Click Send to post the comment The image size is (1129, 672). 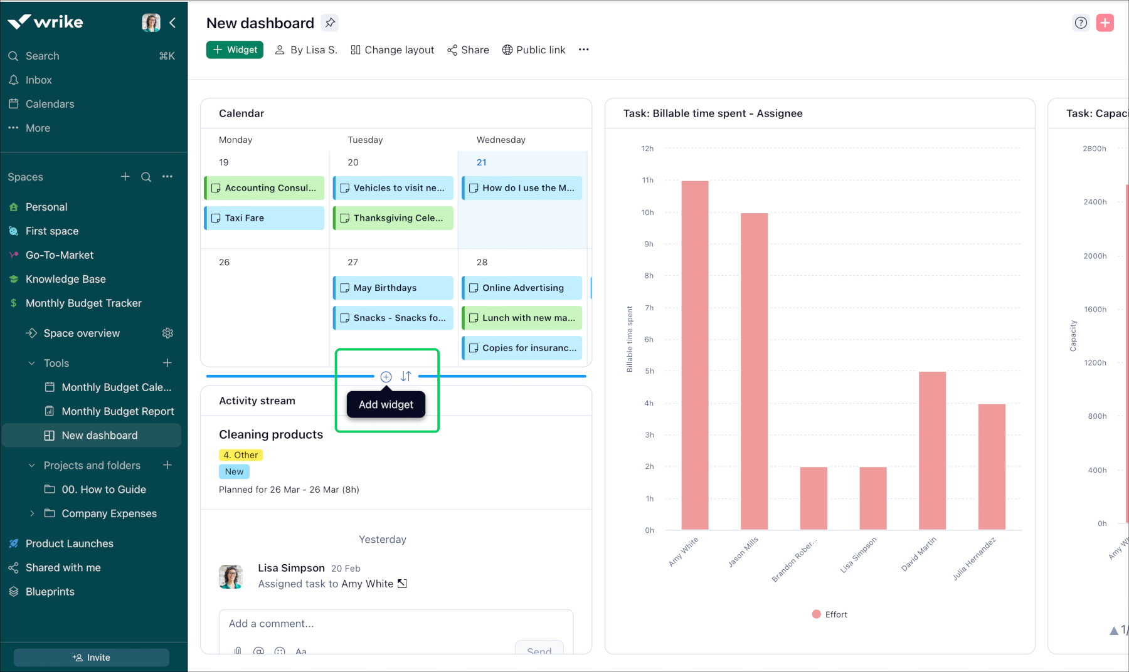point(539,652)
